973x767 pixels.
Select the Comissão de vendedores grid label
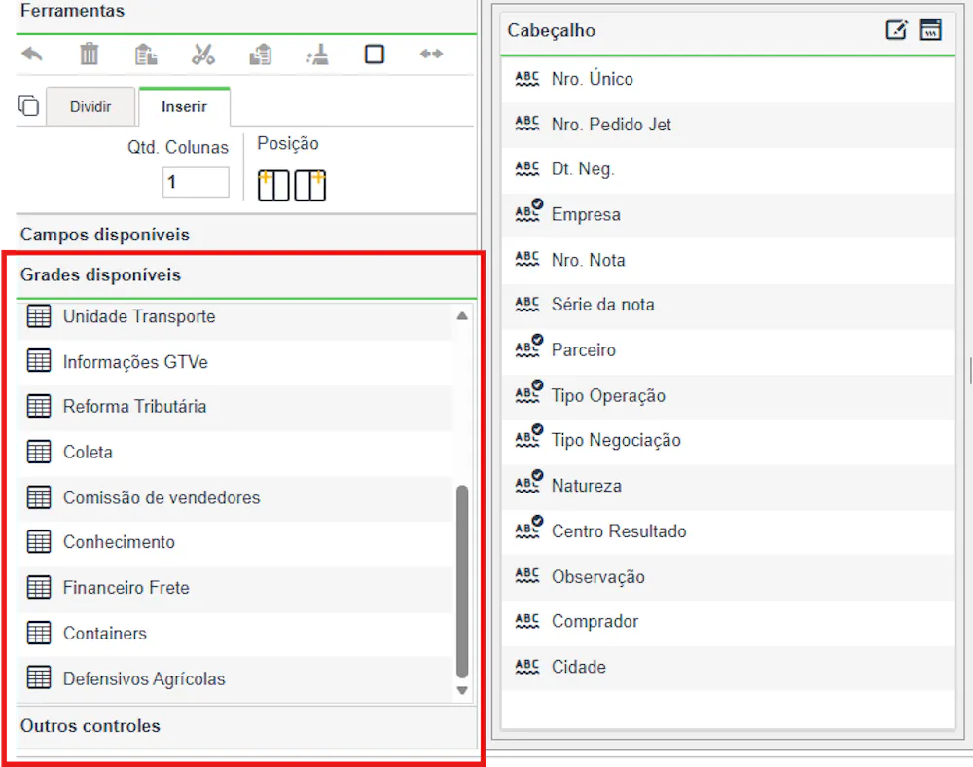(x=162, y=497)
